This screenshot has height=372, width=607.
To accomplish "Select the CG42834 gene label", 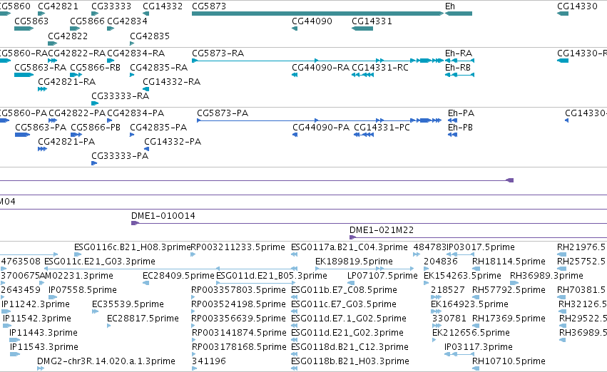I will (x=127, y=21).
